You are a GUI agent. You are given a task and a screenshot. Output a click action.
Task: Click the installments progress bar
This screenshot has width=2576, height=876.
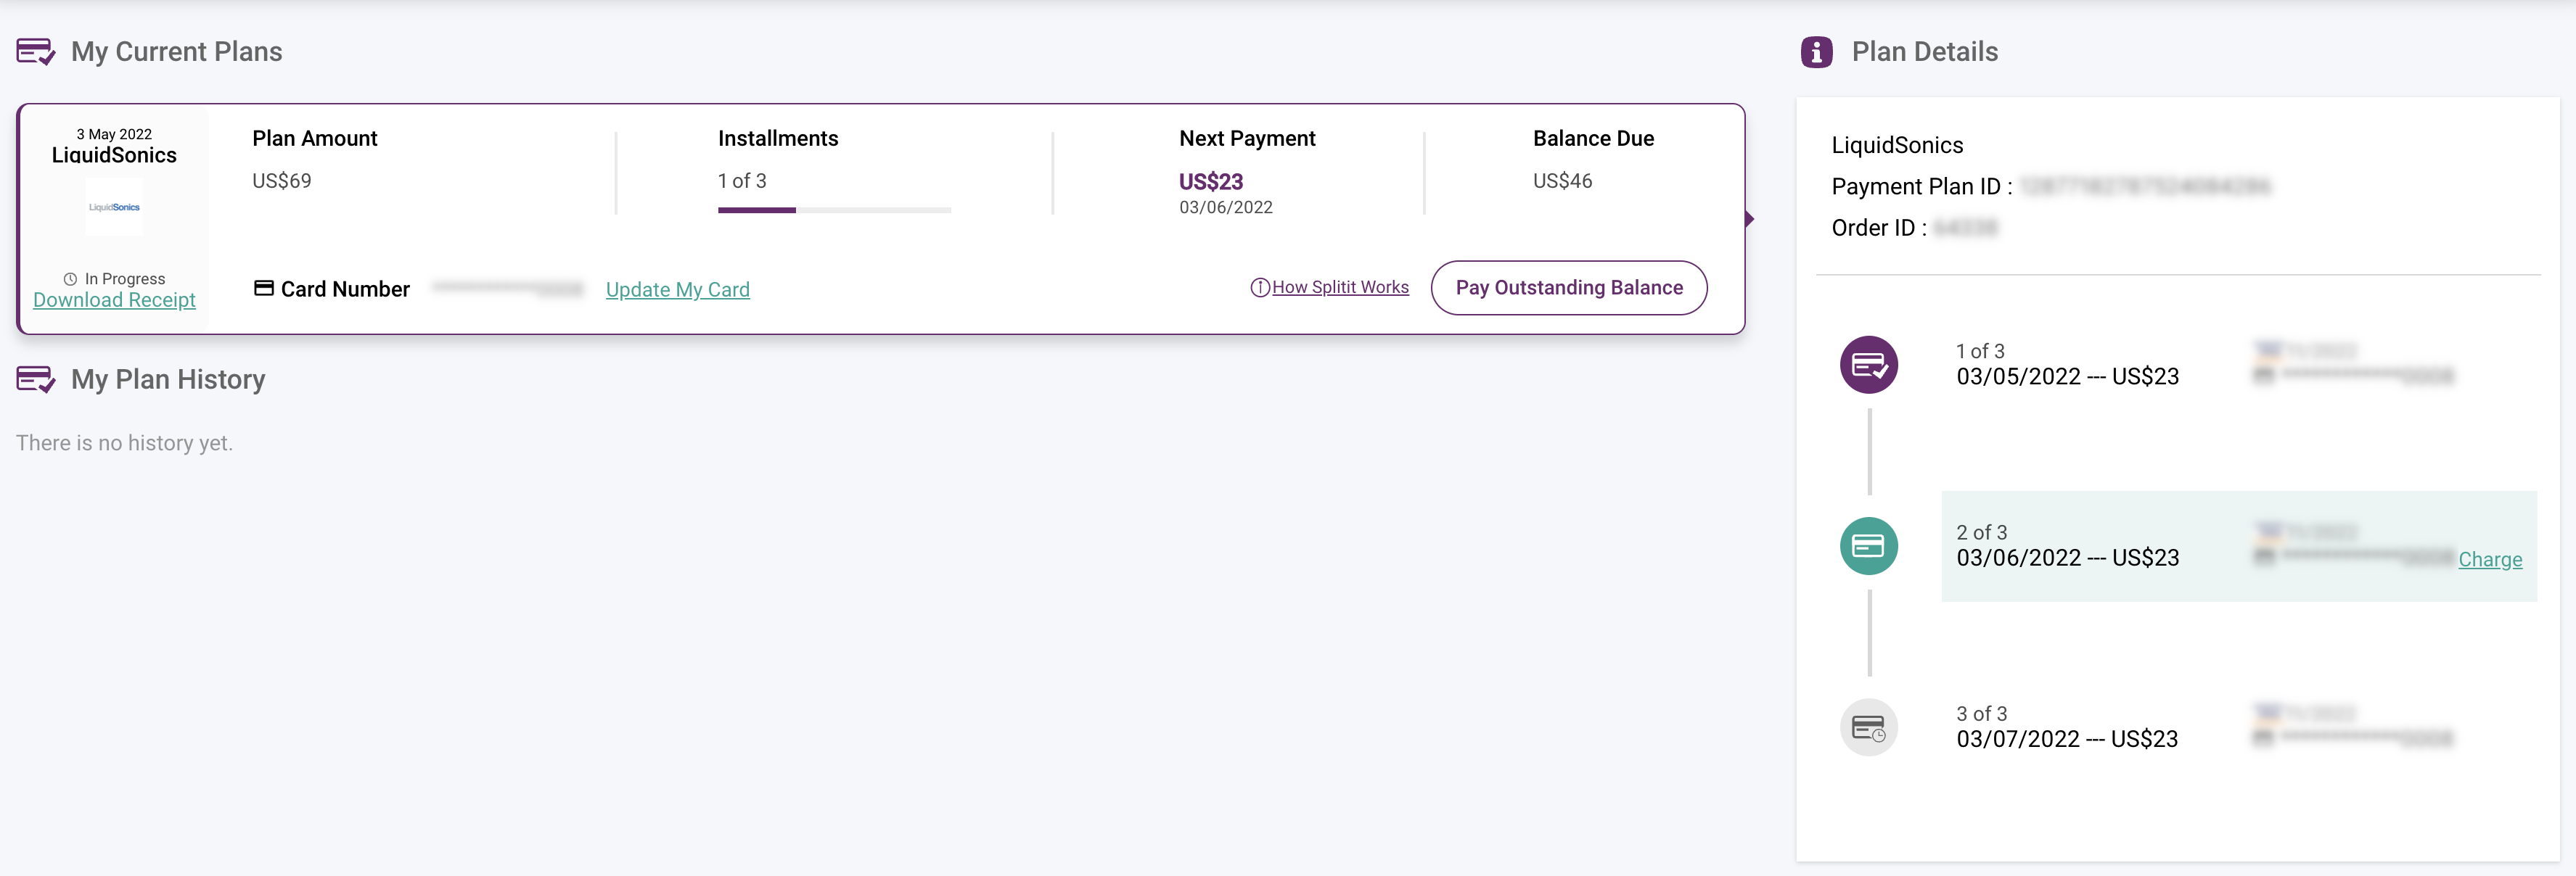[x=834, y=210]
